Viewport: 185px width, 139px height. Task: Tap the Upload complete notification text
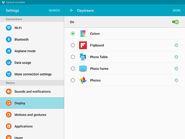(x=16, y=2)
